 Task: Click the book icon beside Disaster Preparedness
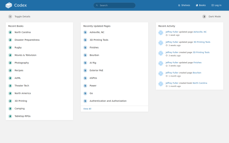pyautogui.click(x=10, y=40)
